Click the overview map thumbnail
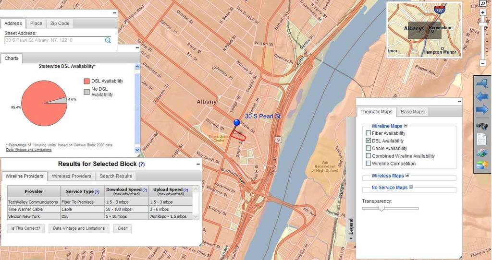 point(424,30)
